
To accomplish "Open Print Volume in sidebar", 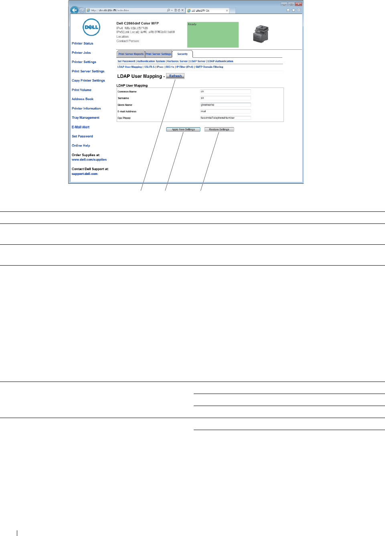I will coord(81,90).
